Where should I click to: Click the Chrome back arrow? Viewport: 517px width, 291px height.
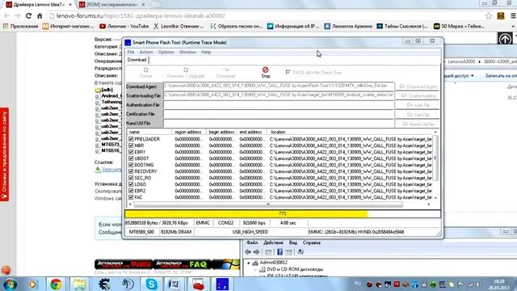[6, 16]
